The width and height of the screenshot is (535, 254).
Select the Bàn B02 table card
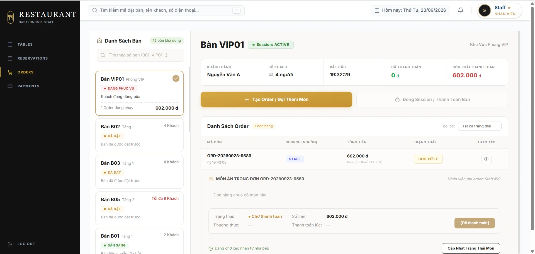[x=139, y=135]
